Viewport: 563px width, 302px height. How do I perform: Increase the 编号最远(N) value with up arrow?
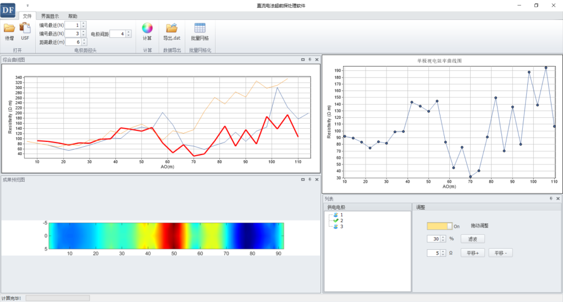[x=84, y=31]
